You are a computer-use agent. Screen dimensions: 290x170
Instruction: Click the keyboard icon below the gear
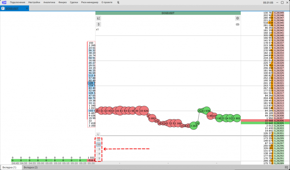pos(238,24)
